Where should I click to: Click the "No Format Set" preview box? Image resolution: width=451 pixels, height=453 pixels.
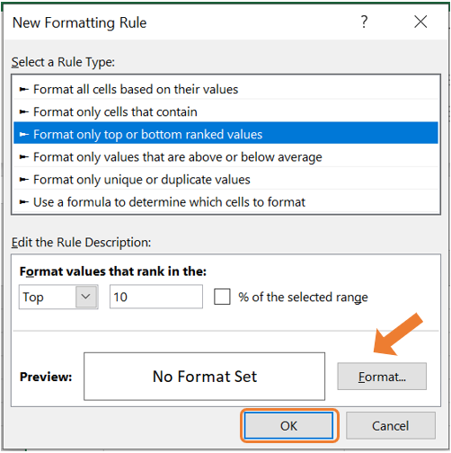coord(204,377)
